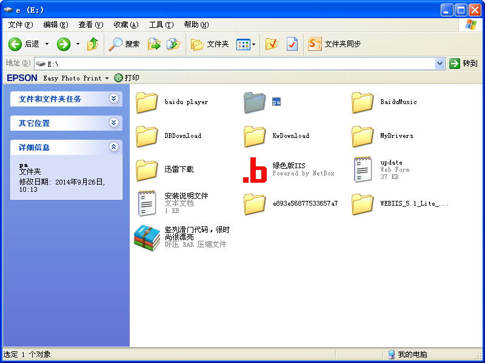Open the 查看(V) menu
The width and height of the screenshot is (485, 363).
[x=90, y=25]
